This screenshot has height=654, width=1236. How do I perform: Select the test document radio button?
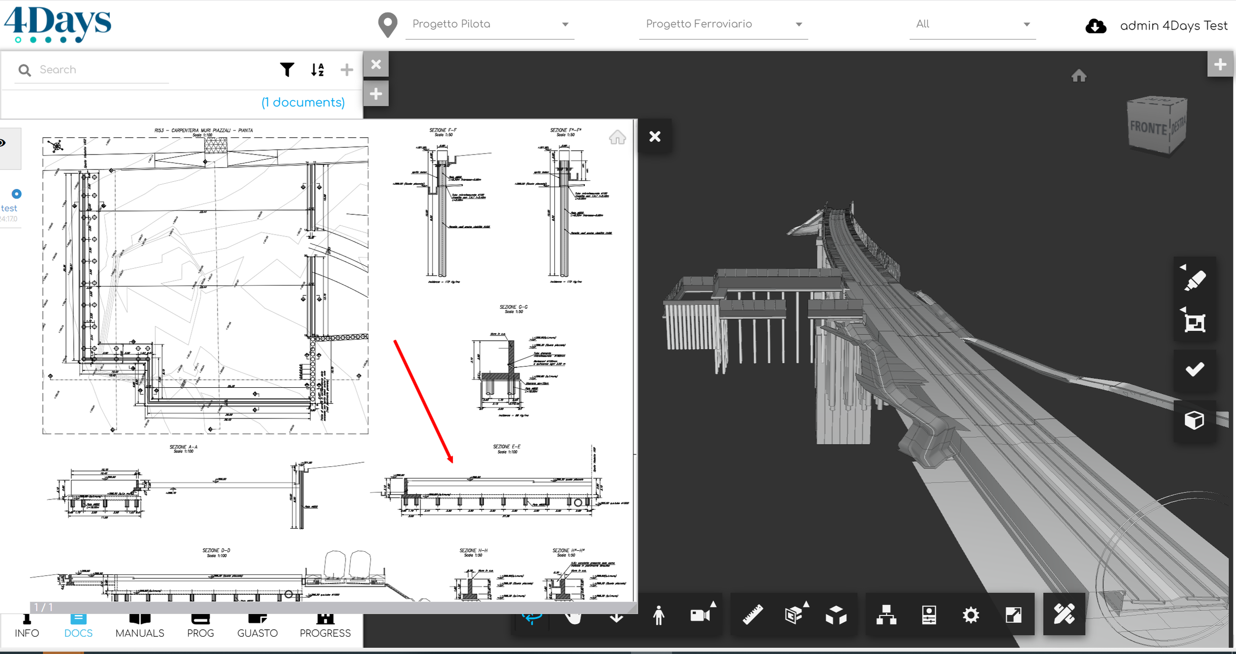point(16,194)
